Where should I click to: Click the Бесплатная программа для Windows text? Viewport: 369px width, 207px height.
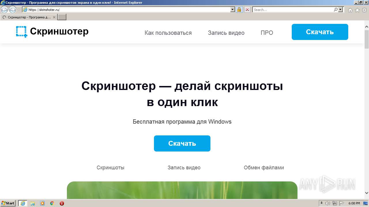[182, 122]
